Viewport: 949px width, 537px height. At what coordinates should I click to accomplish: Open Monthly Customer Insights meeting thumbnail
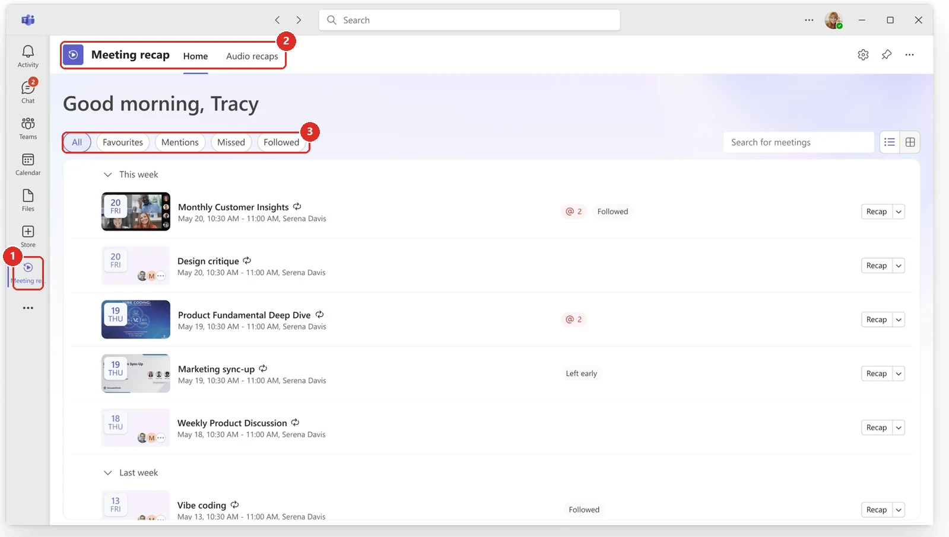coord(136,212)
